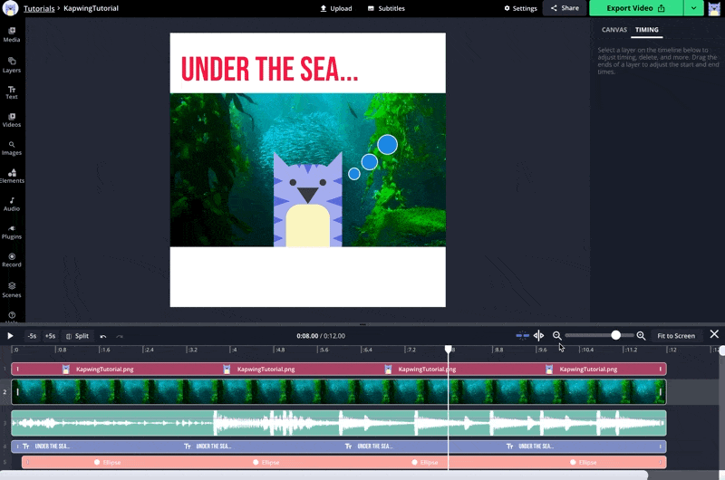Click the timeline zoom slider handle
Image resolution: width=725 pixels, height=480 pixels.
(x=616, y=335)
